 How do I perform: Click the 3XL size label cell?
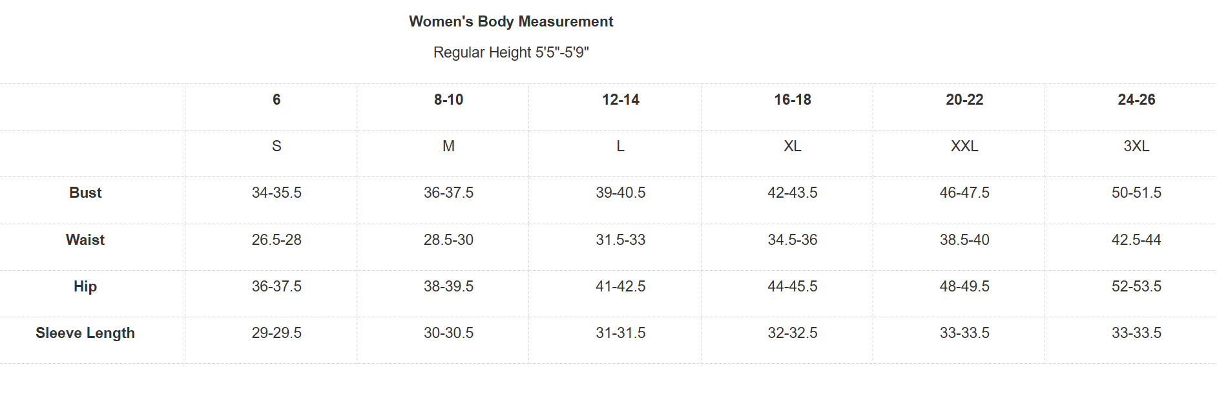click(1136, 146)
